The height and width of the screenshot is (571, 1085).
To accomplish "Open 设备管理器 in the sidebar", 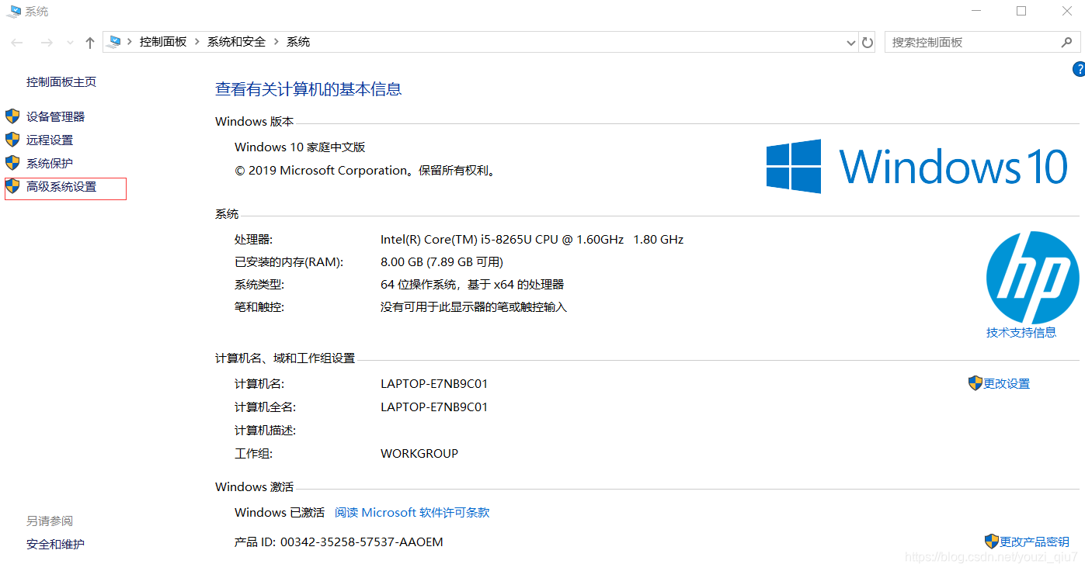I will 55,116.
